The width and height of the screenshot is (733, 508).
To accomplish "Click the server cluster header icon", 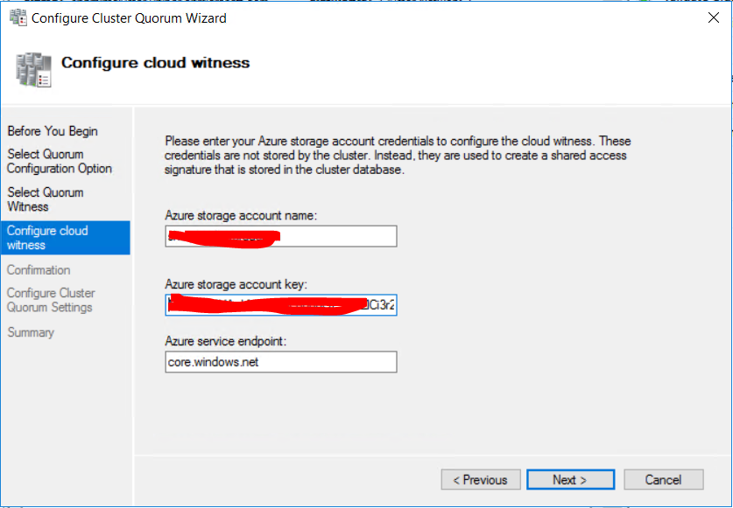I will click(32, 65).
